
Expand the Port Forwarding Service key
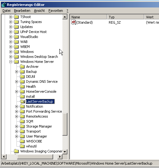coord(16,112)
